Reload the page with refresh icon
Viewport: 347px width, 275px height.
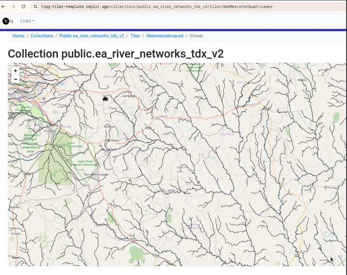point(23,7)
